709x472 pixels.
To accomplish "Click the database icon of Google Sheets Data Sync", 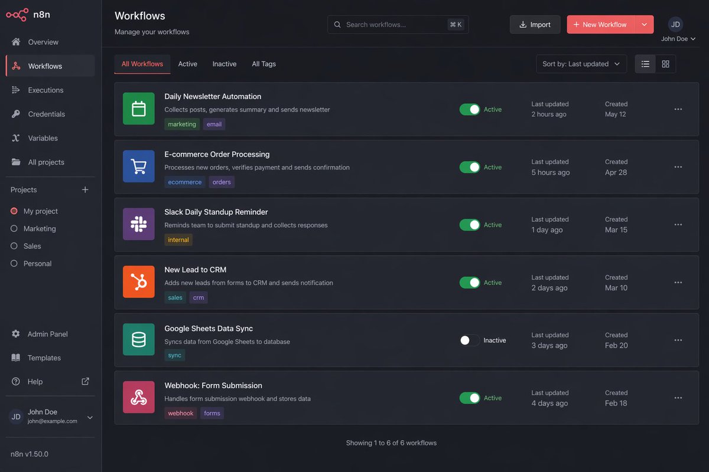I will [139, 339].
